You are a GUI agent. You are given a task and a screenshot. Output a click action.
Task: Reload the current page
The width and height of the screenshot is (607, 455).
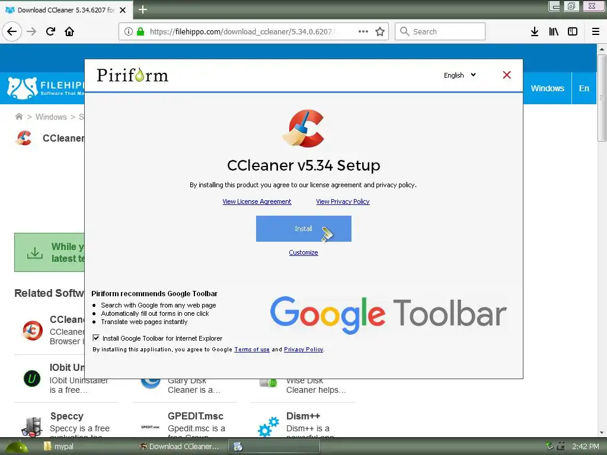tap(50, 31)
